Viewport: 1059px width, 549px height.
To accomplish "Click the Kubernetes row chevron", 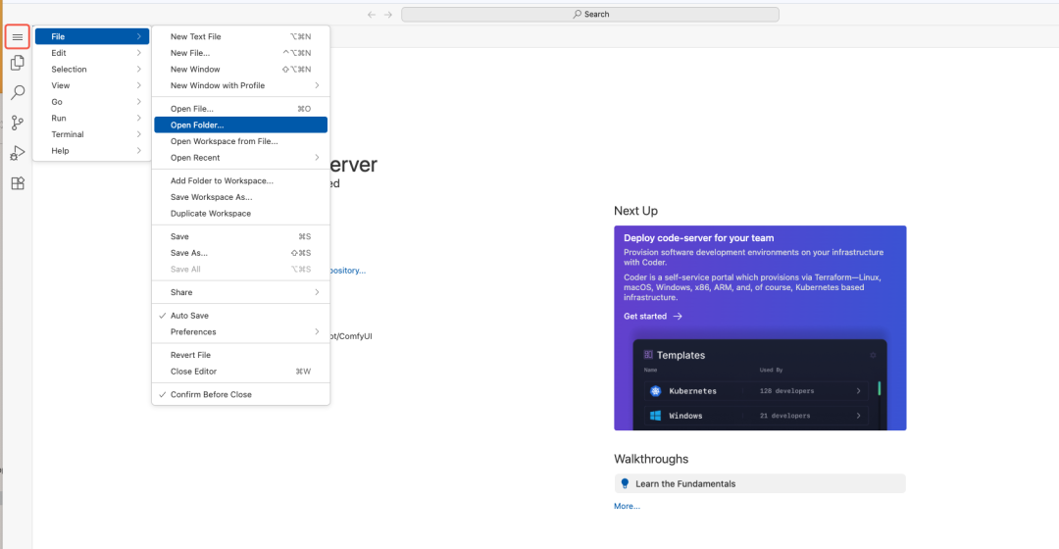I will coord(858,391).
